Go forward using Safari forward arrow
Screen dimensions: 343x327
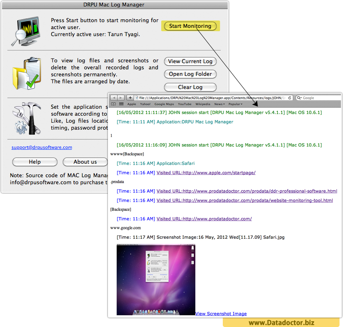121,98
